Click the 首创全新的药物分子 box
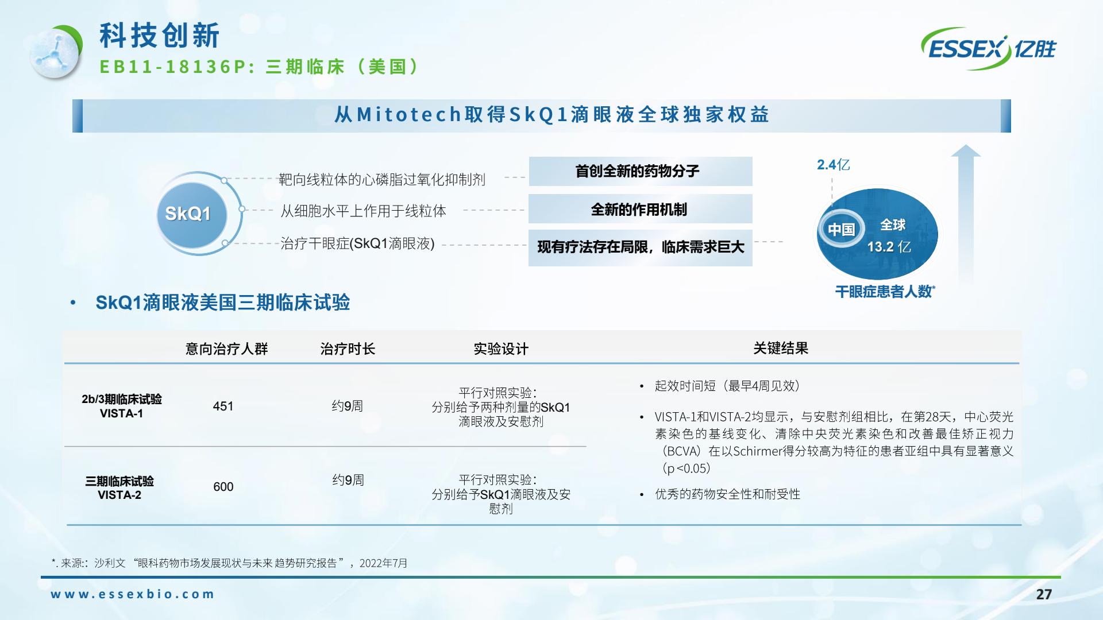 (641, 171)
